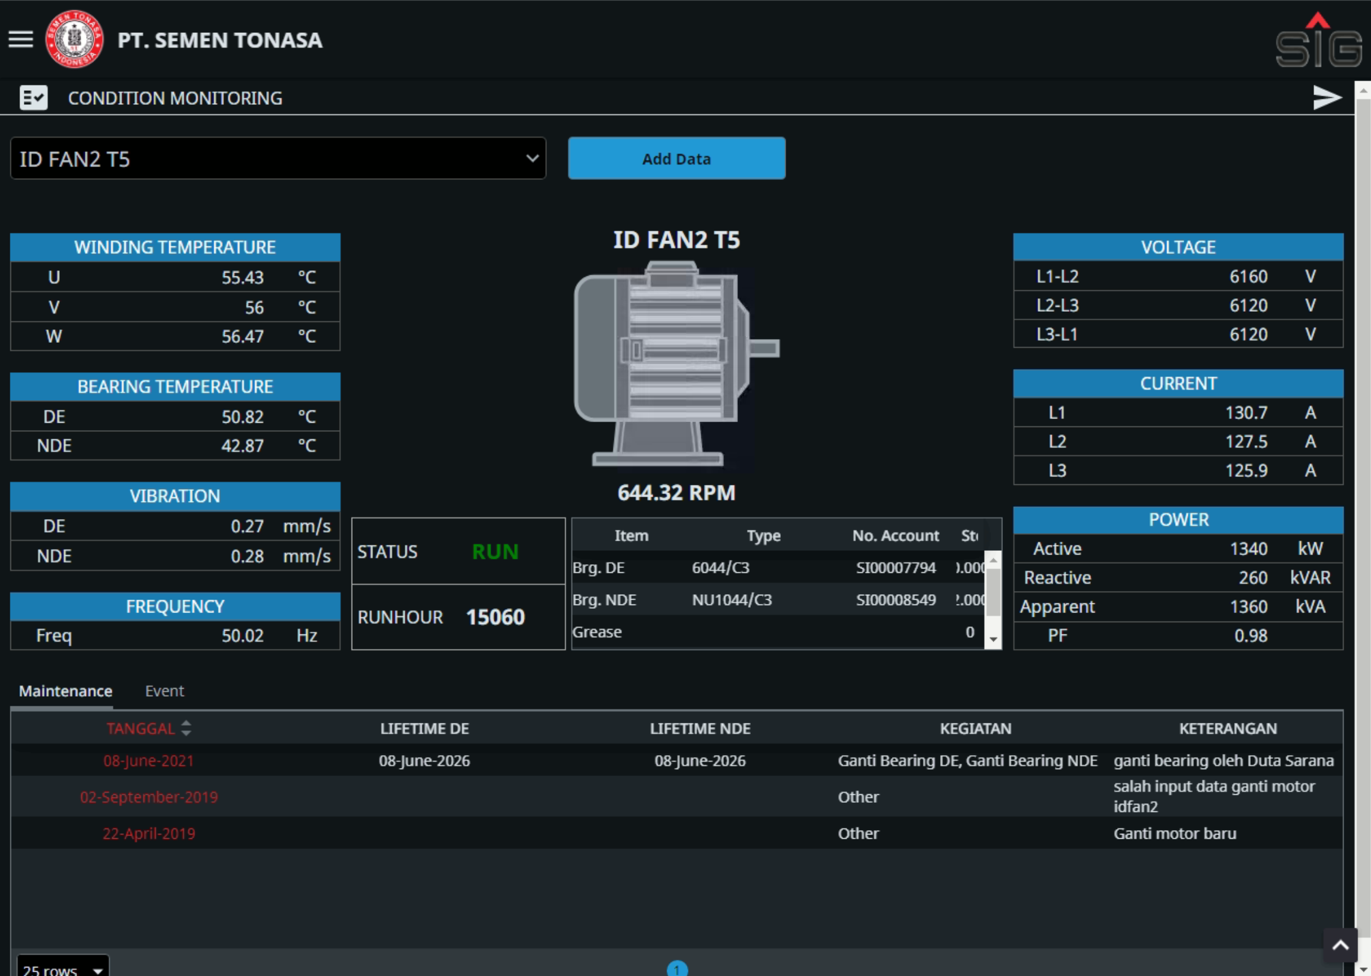Screen dimensions: 1371x976
Task: Click the KETERANGAN column header
Action: pyautogui.click(x=1228, y=728)
